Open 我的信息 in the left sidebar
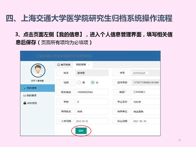This screenshot has height=147, width=196. click(x=37, y=88)
